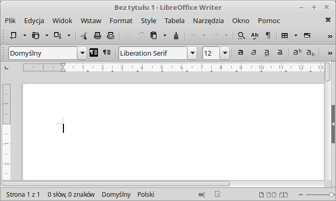Open the Undo history dropdown arrow
The height and width of the screenshot is (201, 336).
pos(204,35)
